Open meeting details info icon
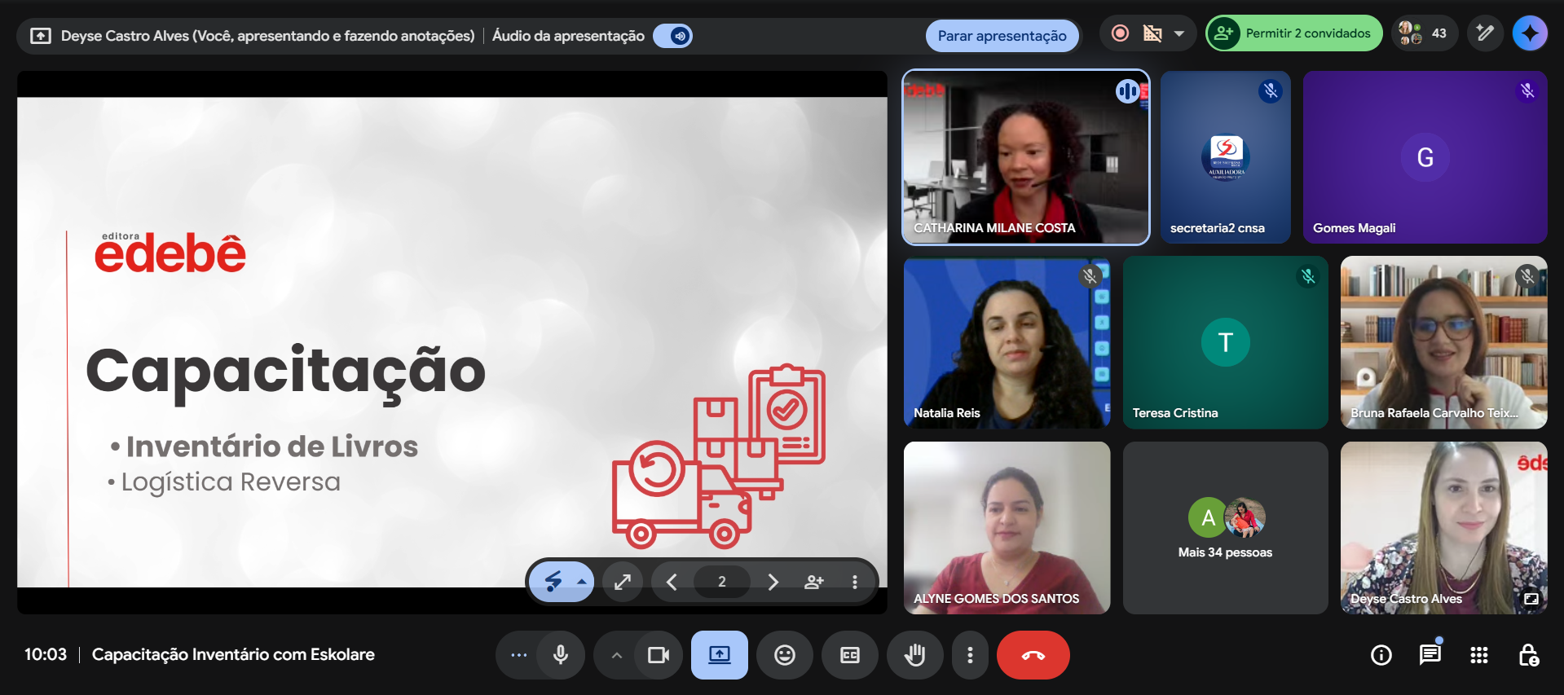The width and height of the screenshot is (1564, 695). pos(1381,655)
